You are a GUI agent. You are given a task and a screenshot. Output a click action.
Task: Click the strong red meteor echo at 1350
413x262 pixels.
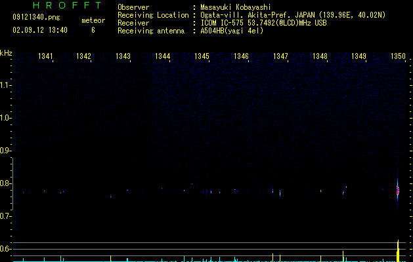click(398, 190)
